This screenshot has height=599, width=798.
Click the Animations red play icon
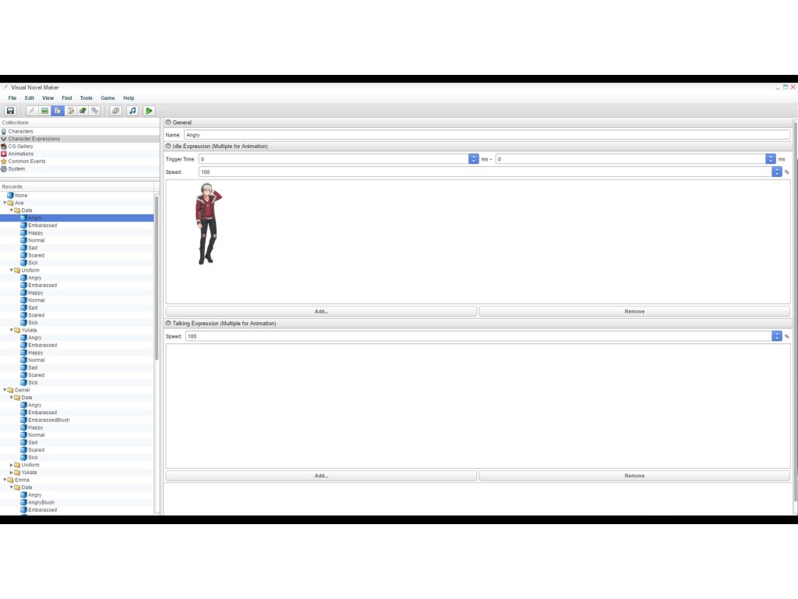pyautogui.click(x=4, y=154)
